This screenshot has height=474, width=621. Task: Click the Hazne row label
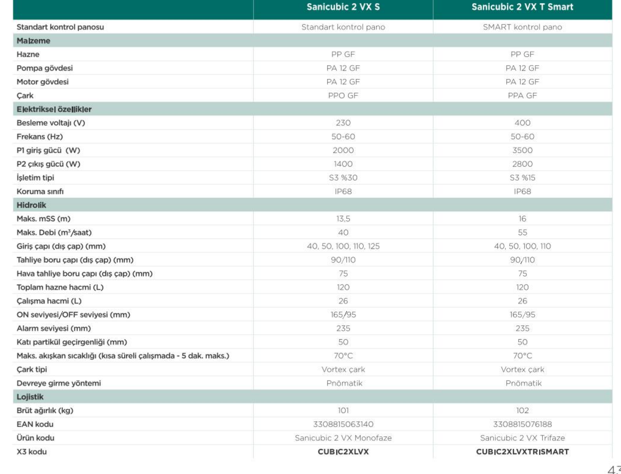tap(28, 55)
